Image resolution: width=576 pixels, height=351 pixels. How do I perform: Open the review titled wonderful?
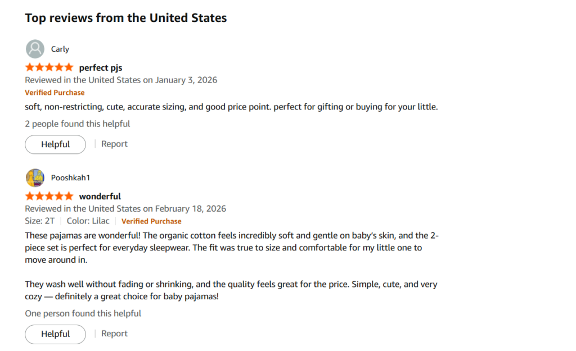pos(100,196)
